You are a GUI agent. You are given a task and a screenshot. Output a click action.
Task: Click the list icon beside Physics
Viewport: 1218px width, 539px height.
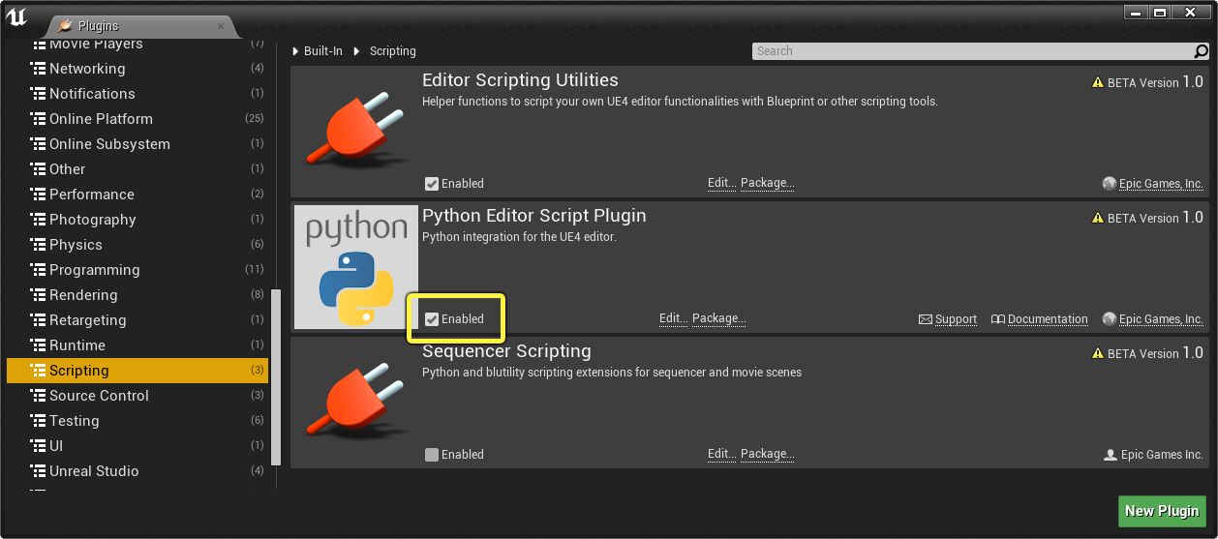39,245
